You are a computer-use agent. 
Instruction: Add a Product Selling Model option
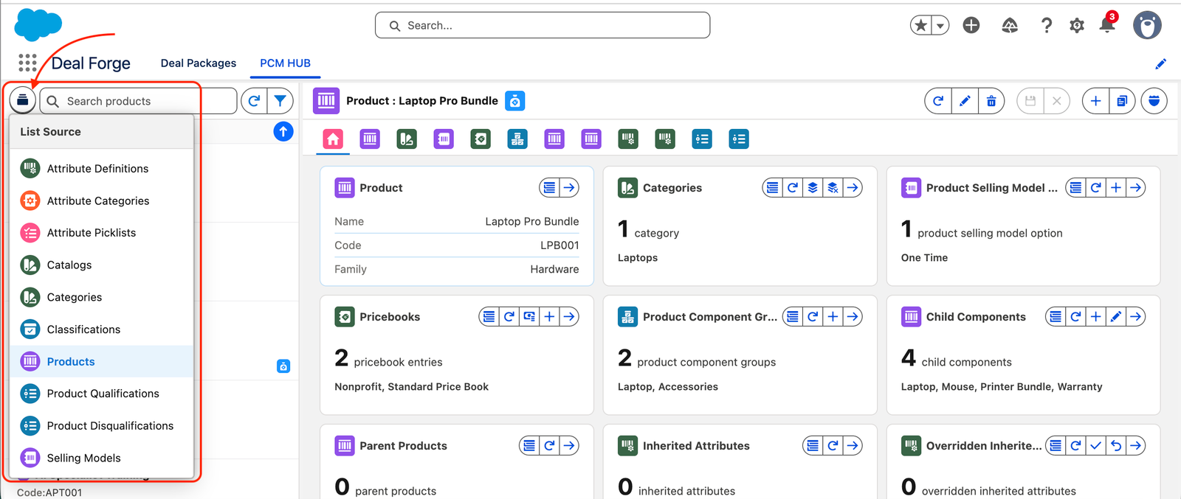pyautogui.click(x=1116, y=188)
